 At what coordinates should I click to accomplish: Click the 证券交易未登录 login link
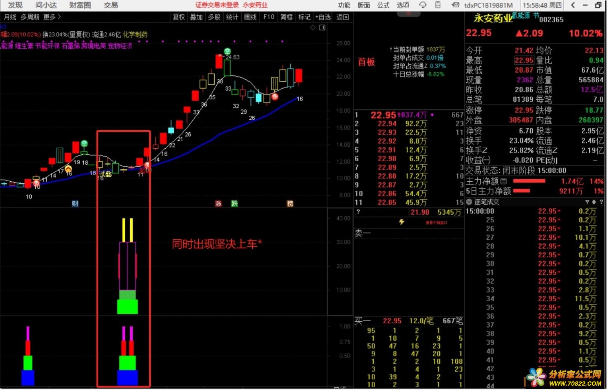217,5
